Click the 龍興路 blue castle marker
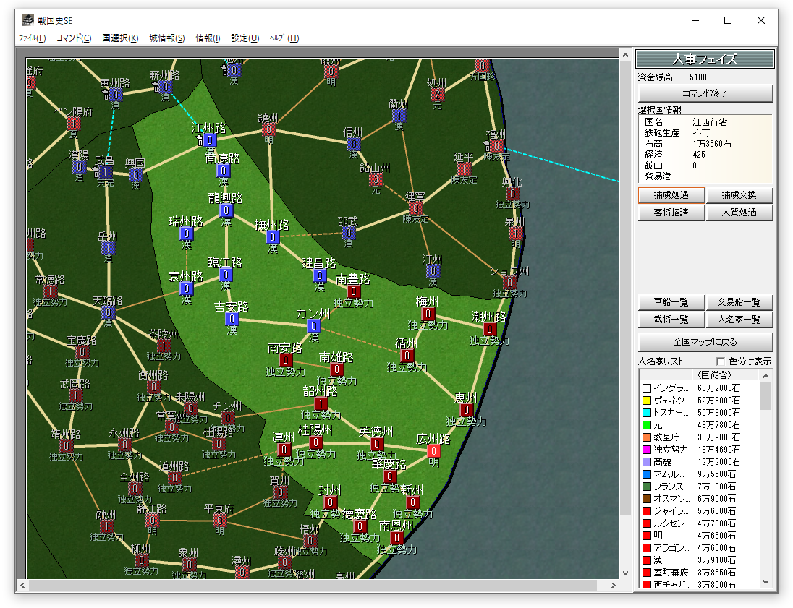The height and width of the screenshot is (608, 793). pos(226,210)
